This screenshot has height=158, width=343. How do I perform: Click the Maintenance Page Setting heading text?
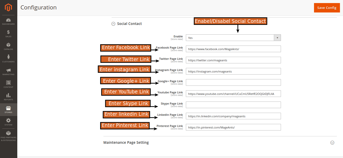[126, 142]
